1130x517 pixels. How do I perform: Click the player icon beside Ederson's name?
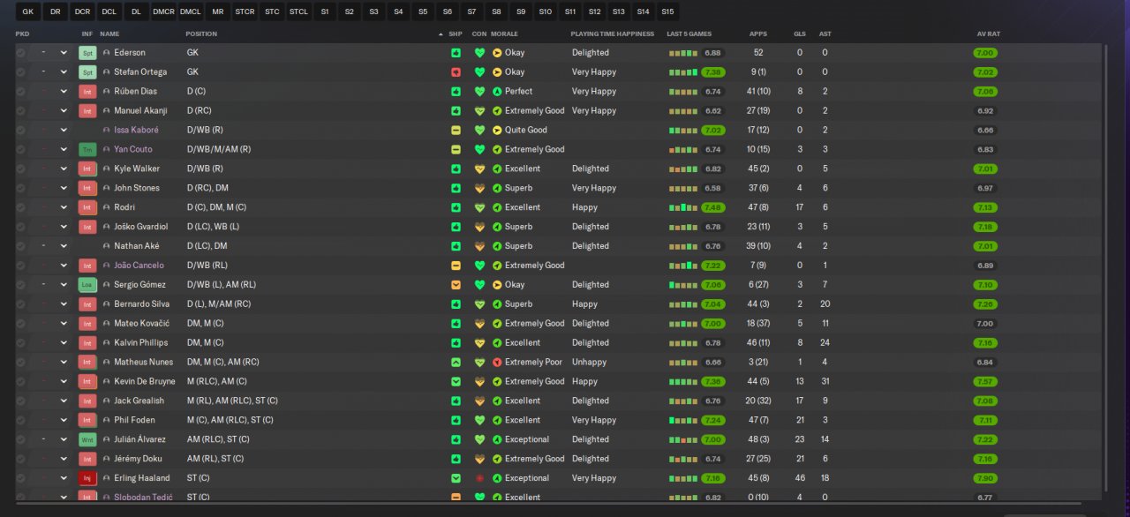(107, 53)
